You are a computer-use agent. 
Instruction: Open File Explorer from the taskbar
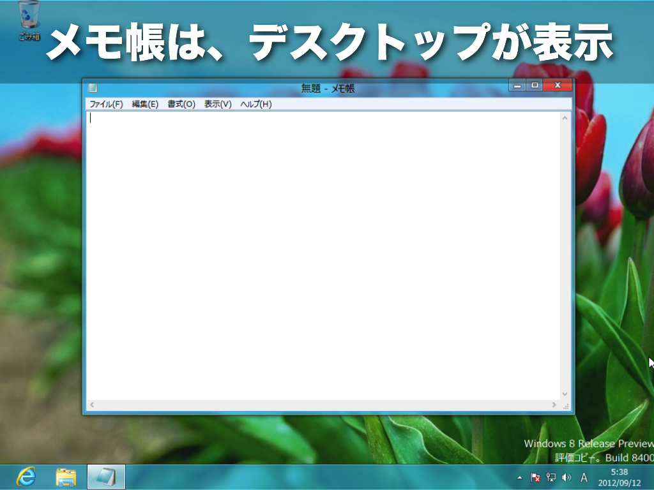coord(66,477)
